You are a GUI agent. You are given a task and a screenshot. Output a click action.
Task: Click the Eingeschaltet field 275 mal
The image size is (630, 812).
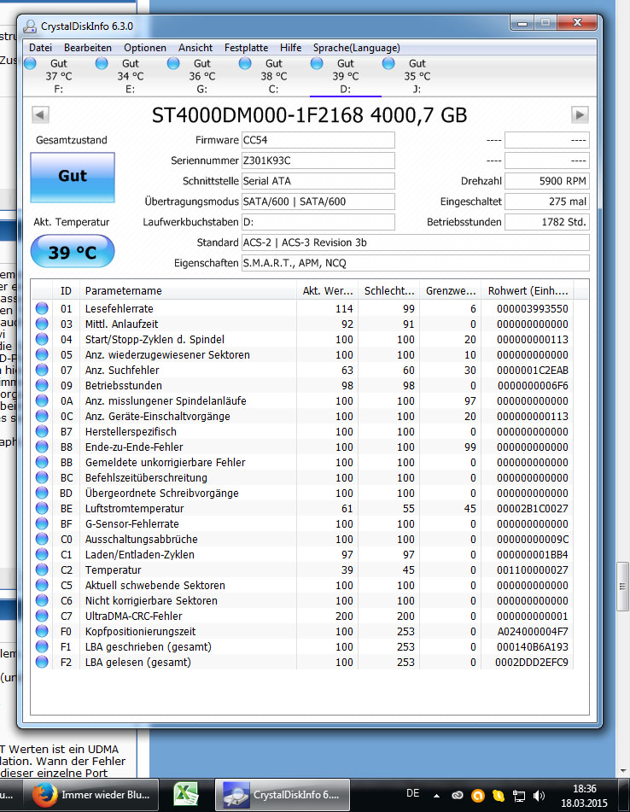point(547,202)
